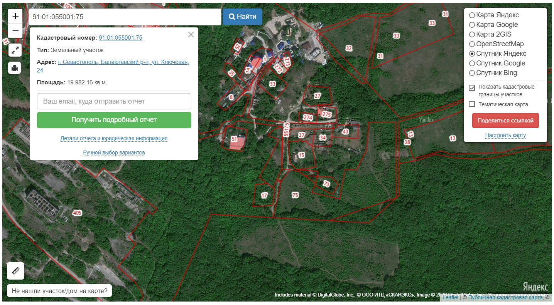Click parcel label 75 on the map
The height and width of the screenshot is (305, 554).
pos(295,195)
